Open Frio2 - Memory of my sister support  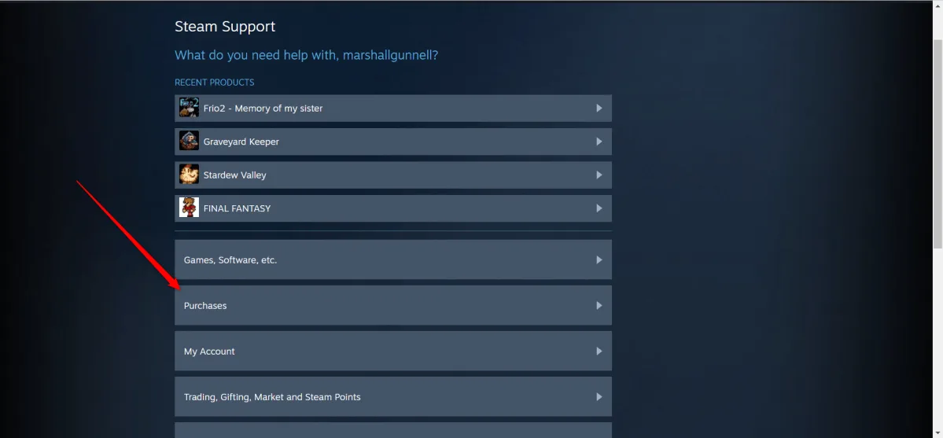(x=393, y=109)
